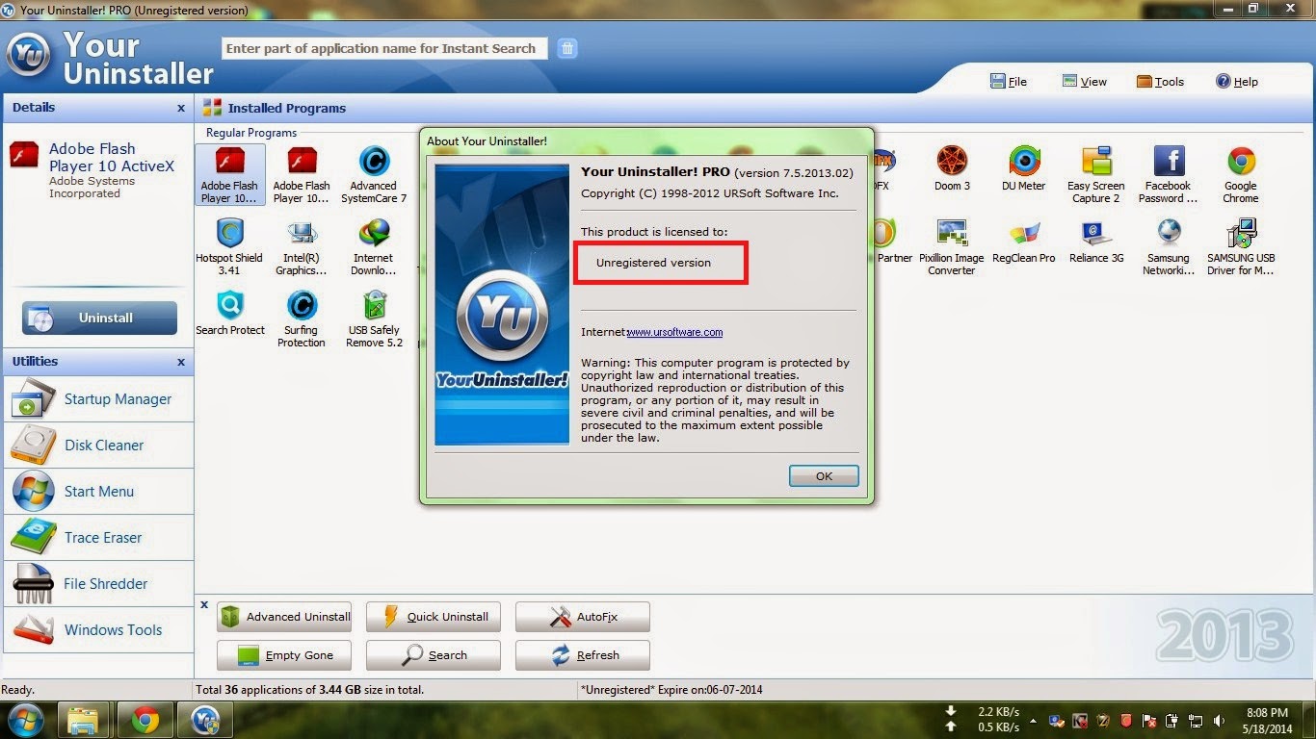Switch to Your Uninstaller taskbar button
Viewport: 1316px width, 739px height.
tap(206, 720)
